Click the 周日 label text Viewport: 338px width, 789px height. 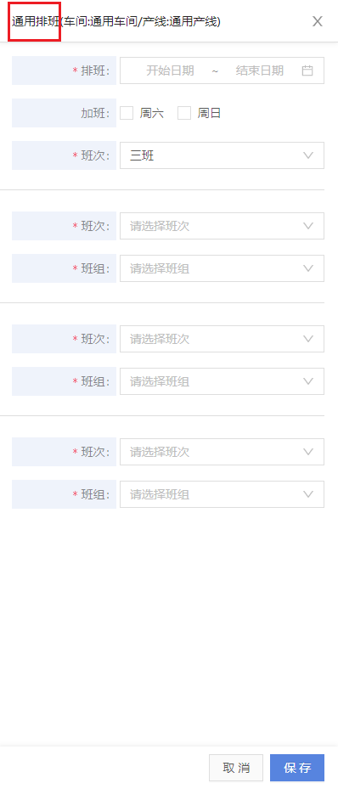point(209,113)
